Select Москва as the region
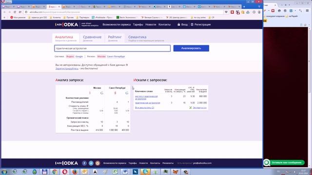 point(101,56)
